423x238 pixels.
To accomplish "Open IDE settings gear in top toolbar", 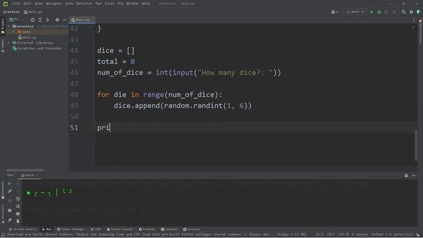I will 411,12.
